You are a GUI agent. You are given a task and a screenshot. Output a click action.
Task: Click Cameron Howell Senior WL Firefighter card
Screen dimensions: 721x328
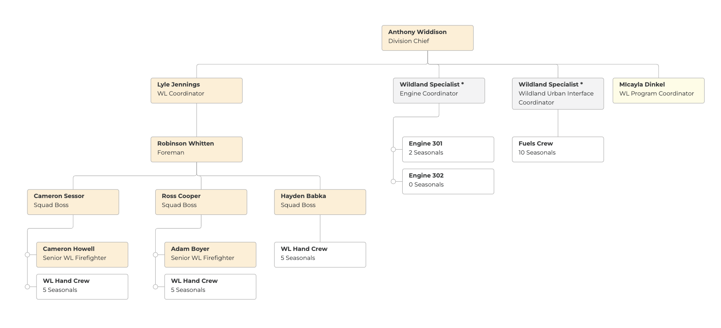[82, 255]
